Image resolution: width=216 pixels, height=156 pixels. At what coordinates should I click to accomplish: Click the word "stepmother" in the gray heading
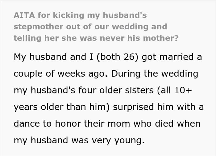[x=39, y=27]
